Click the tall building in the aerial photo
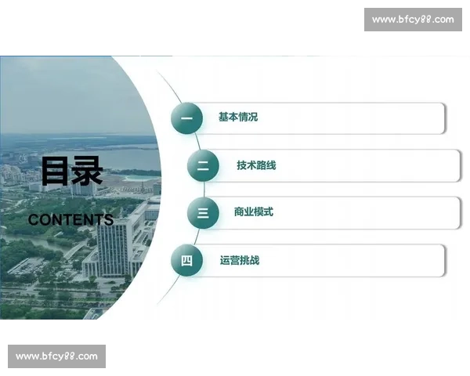Screen dimensions: 470x376 114,239
